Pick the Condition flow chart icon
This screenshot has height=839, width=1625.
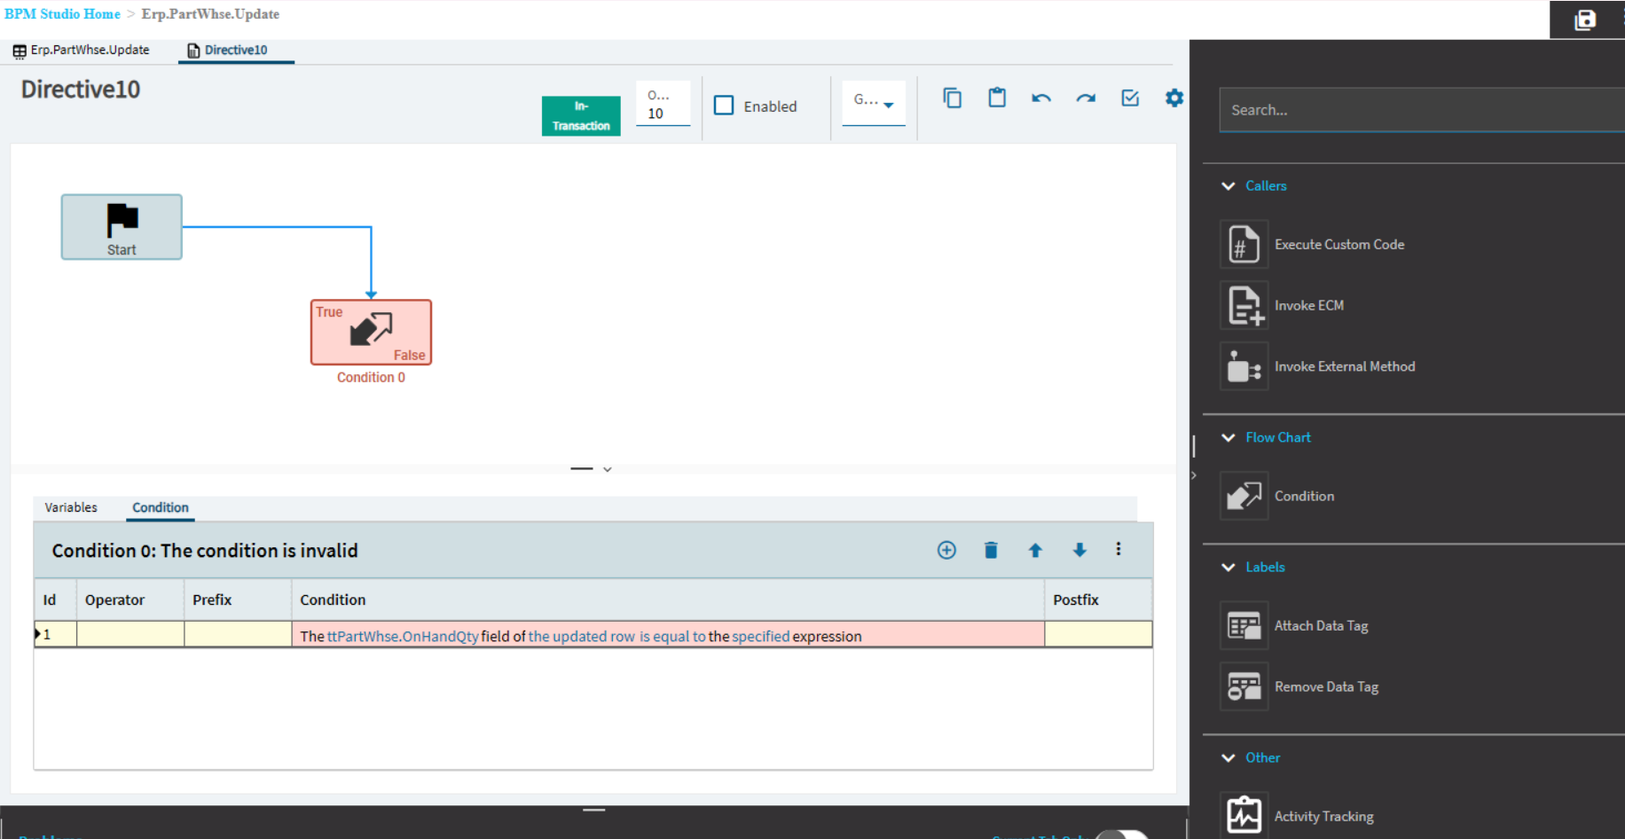[x=1244, y=496]
